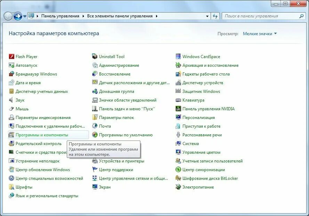Click the computer icon in address bar
309x216 pixels.
(x=31, y=16)
